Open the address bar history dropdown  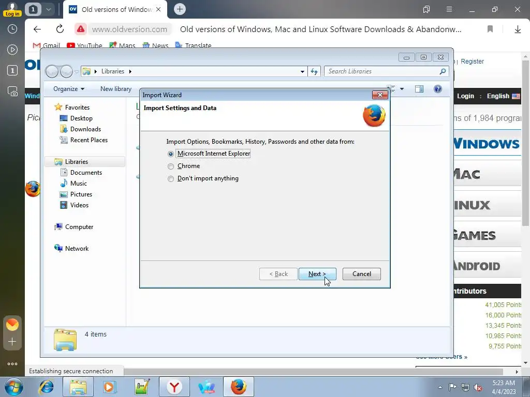(302, 71)
